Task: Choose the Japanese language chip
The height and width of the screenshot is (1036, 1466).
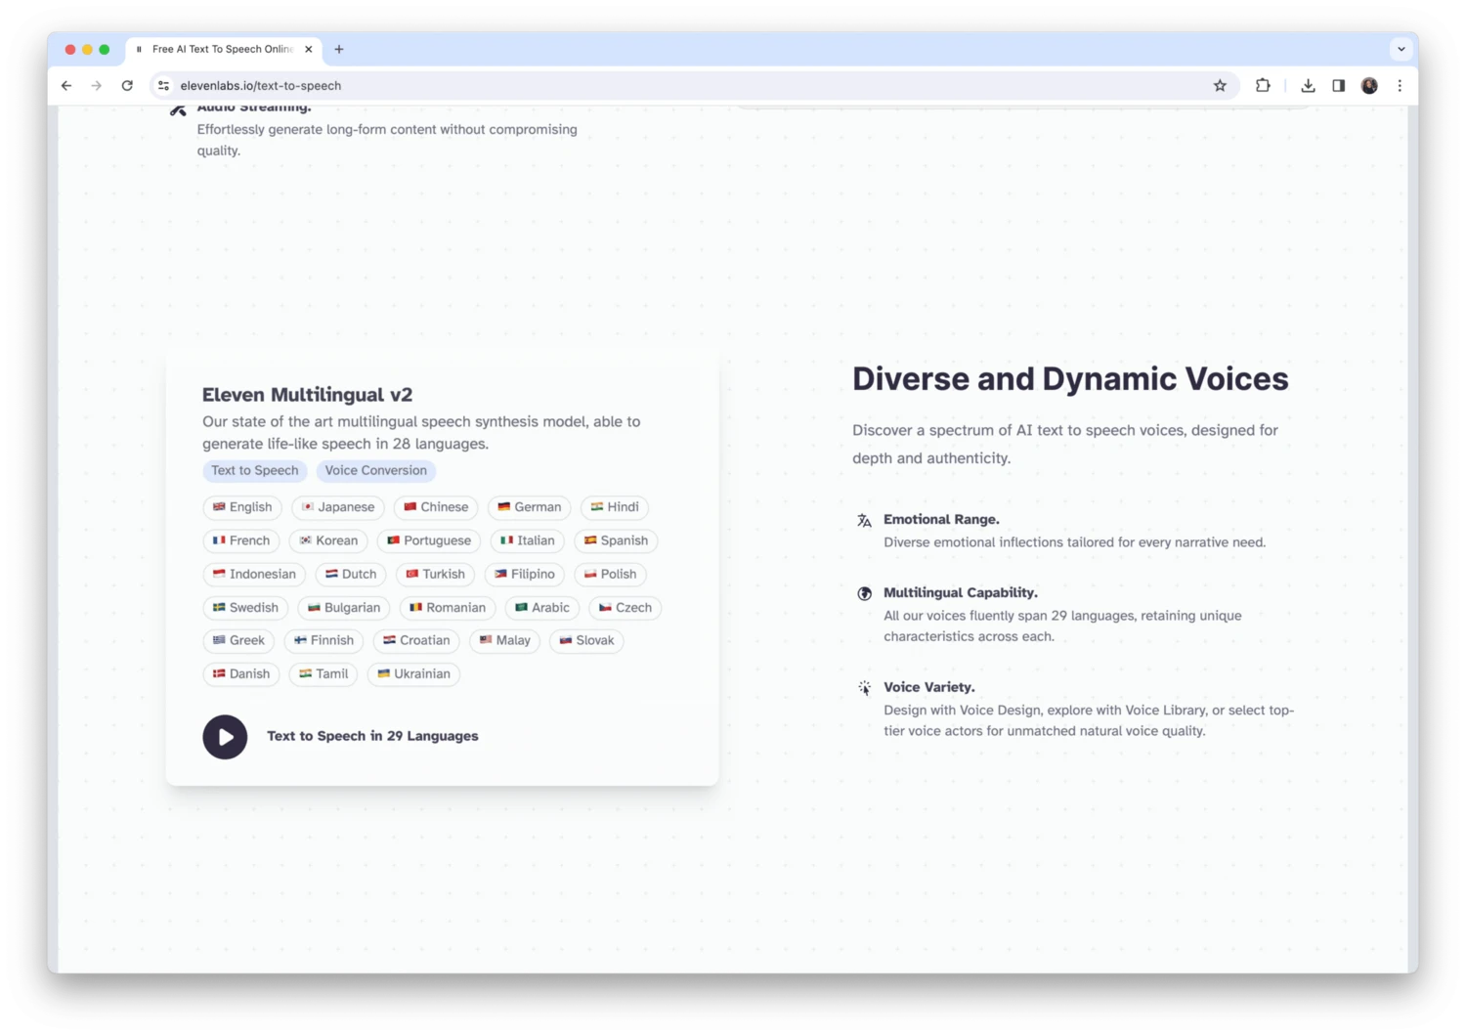Action: click(x=337, y=507)
